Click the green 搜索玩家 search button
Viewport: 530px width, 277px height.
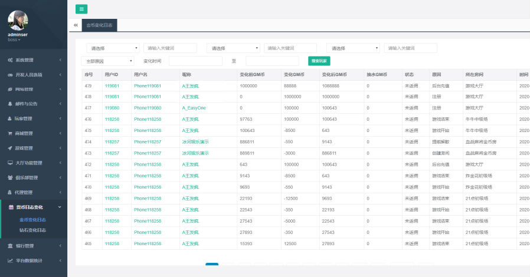pos(319,61)
